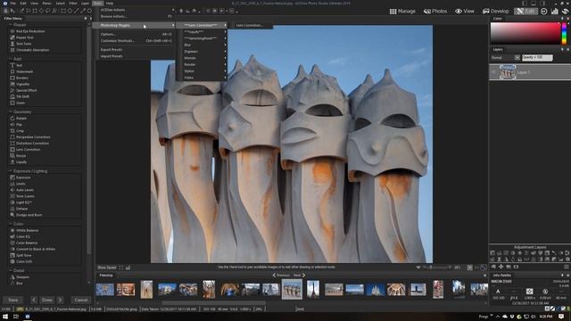
Task: Select the ellipse shape toolbar tool
Action: click(x=70, y=11)
